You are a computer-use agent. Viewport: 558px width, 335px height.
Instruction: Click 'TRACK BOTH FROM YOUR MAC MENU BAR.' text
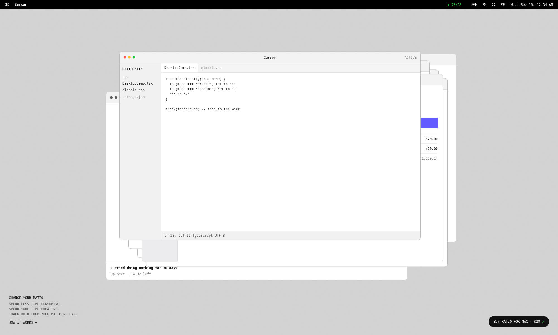click(43, 314)
